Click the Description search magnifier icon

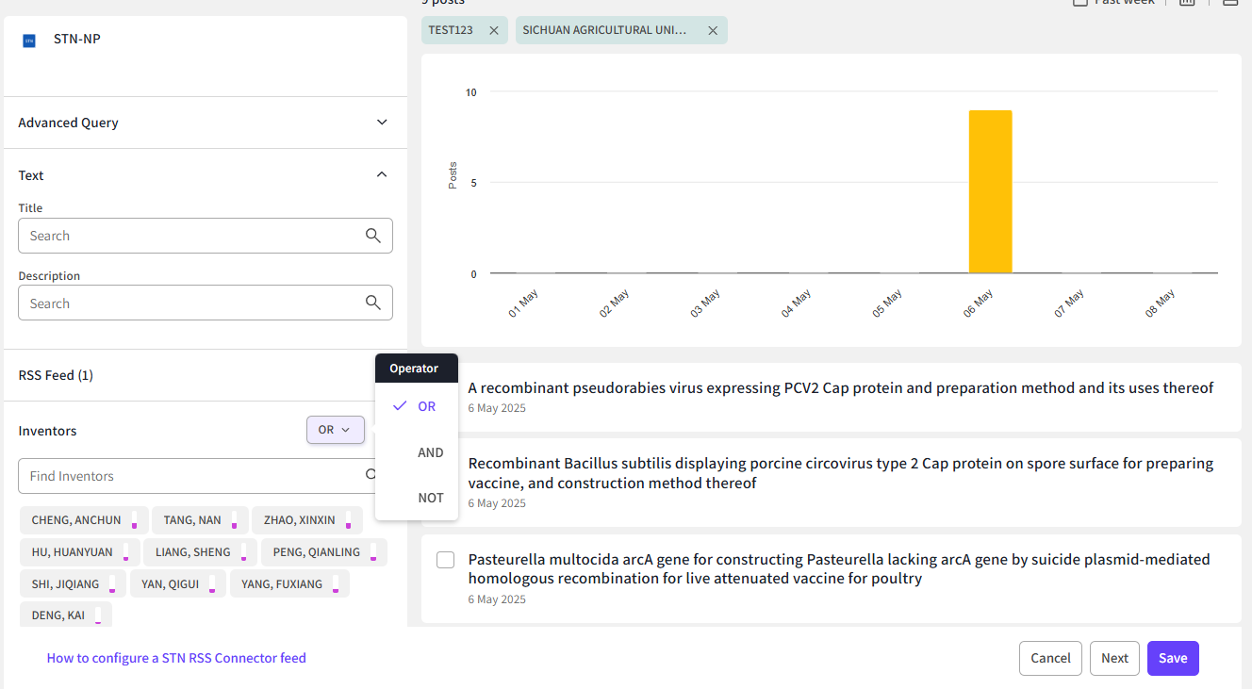(373, 303)
